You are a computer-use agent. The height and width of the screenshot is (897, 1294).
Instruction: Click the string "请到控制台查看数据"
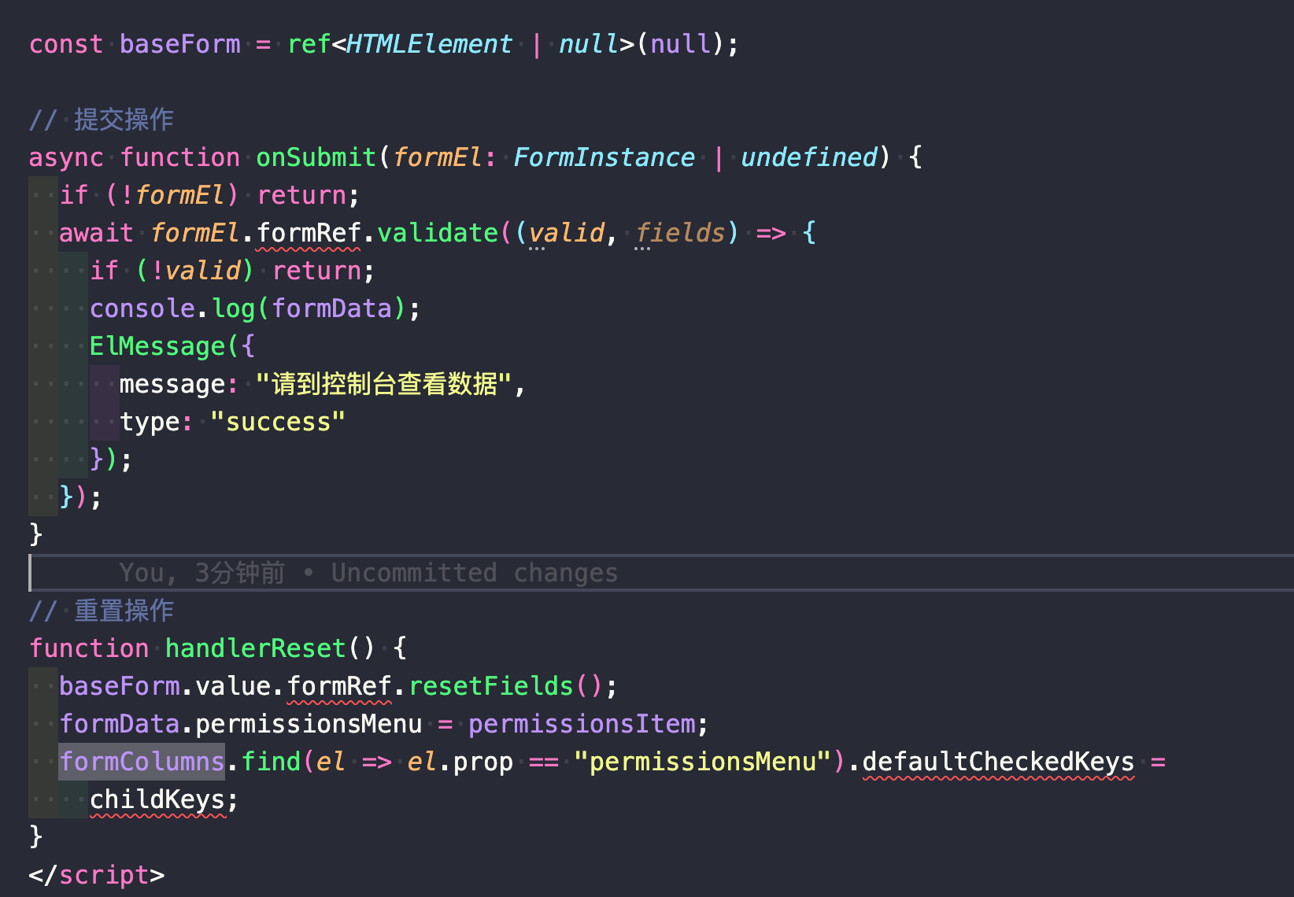click(x=384, y=384)
